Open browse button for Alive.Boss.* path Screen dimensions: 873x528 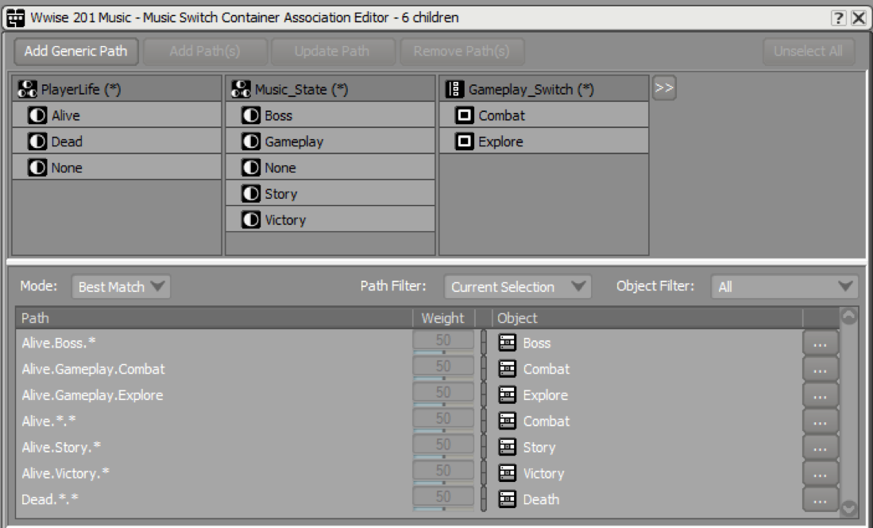click(x=820, y=344)
